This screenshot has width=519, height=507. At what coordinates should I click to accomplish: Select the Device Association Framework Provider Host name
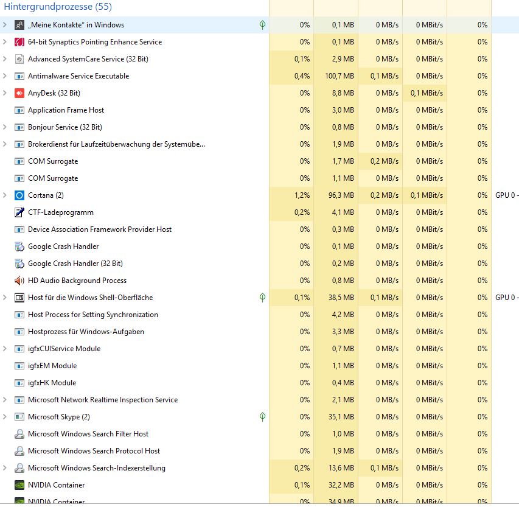pyautogui.click(x=100, y=229)
